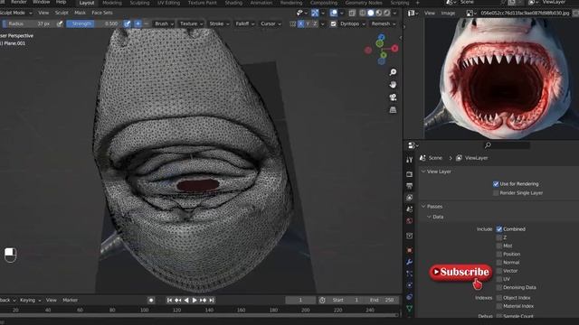Screen dimensions: 579x325
Task: Click the red Subscribe button
Action: coord(460,273)
